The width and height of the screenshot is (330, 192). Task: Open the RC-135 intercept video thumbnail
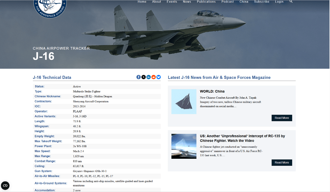184,146
